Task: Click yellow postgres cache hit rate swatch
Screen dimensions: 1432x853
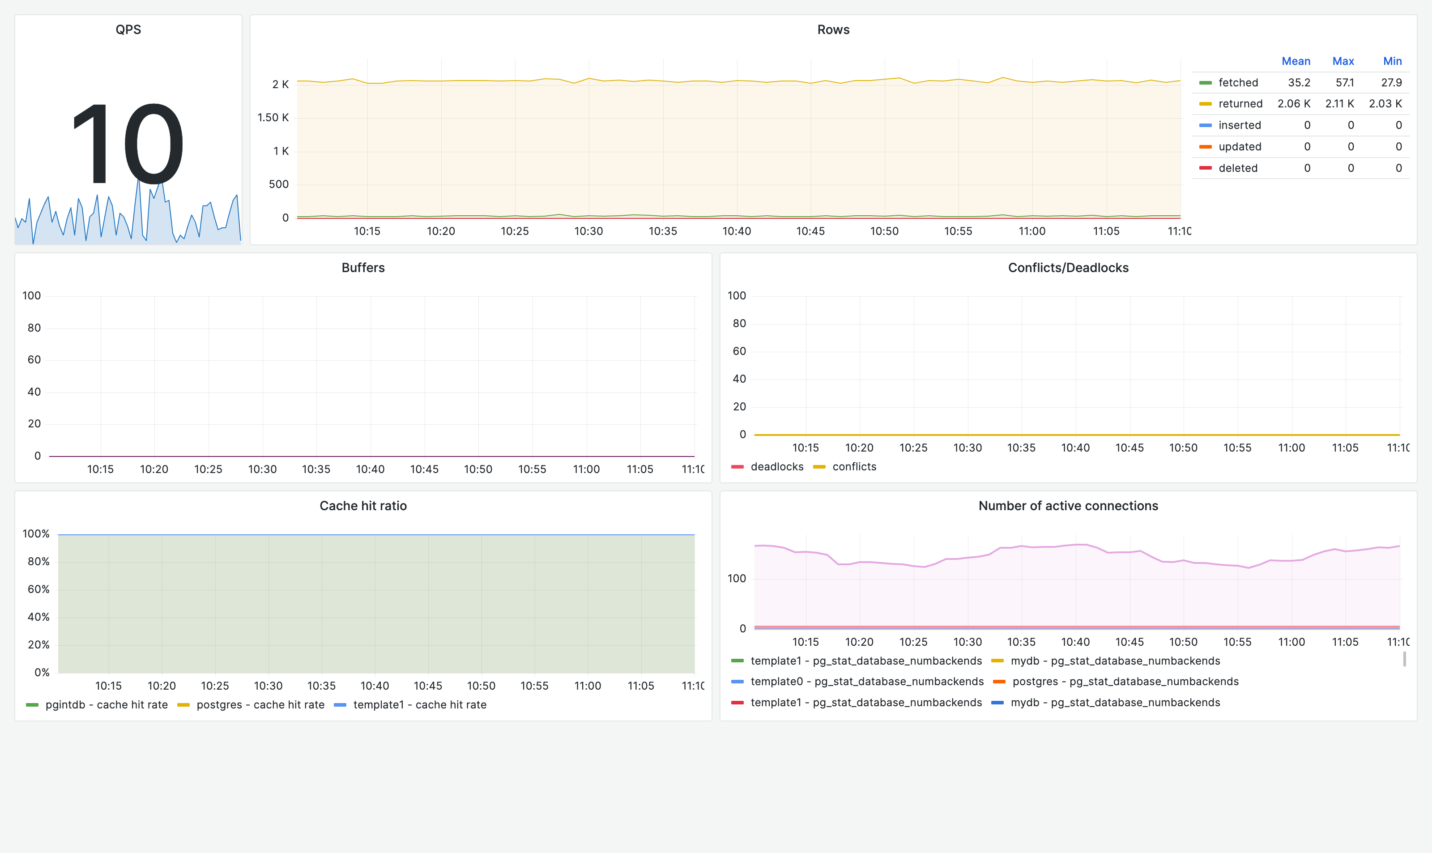Action: pyautogui.click(x=183, y=705)
